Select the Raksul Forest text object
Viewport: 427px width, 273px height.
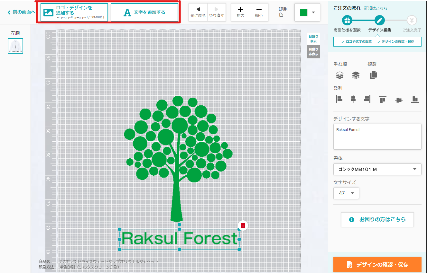(180, 239)
